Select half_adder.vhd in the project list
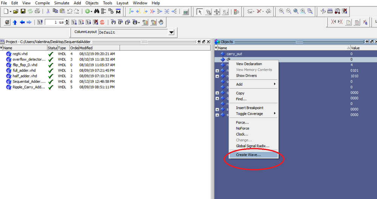Viewport: 377px width, 199px height. coord(25,76)
